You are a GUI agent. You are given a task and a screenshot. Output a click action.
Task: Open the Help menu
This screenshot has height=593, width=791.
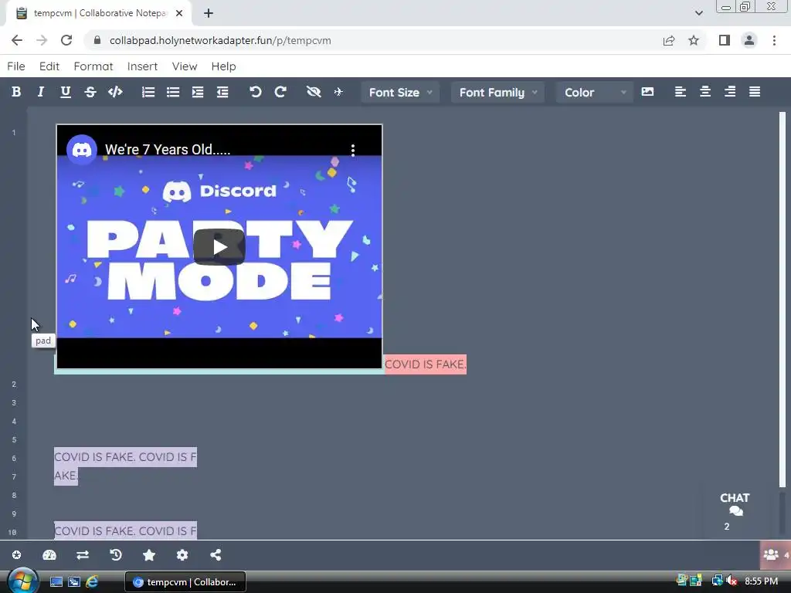click(223, 66)
